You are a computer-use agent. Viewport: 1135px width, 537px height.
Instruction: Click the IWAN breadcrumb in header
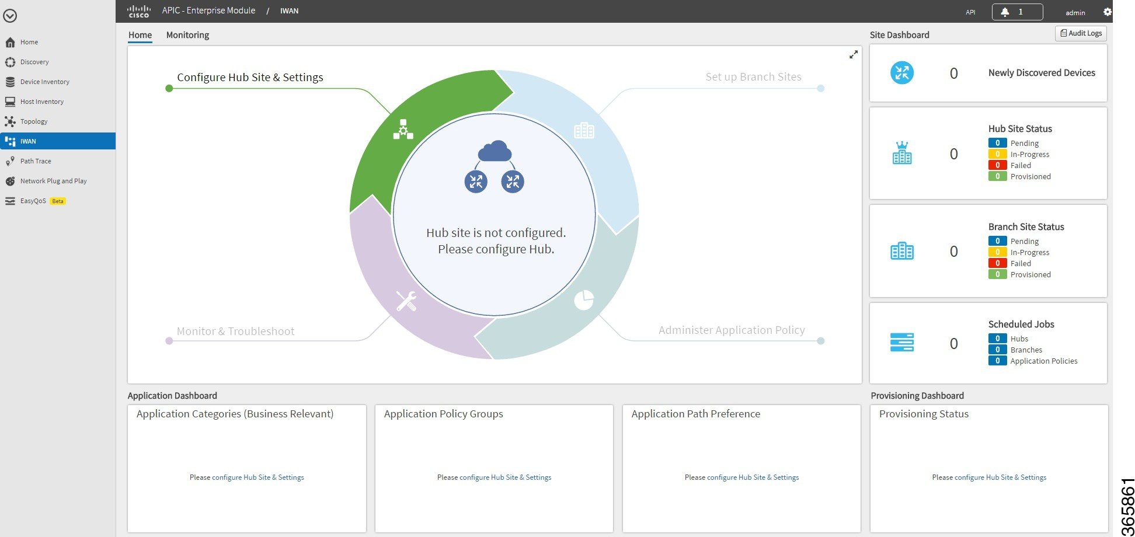pyautogui.click(x=289, y=11)
